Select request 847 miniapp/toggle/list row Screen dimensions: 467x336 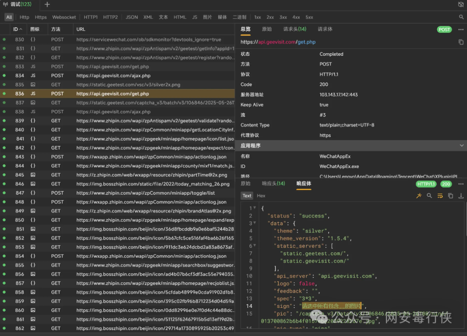117,193
